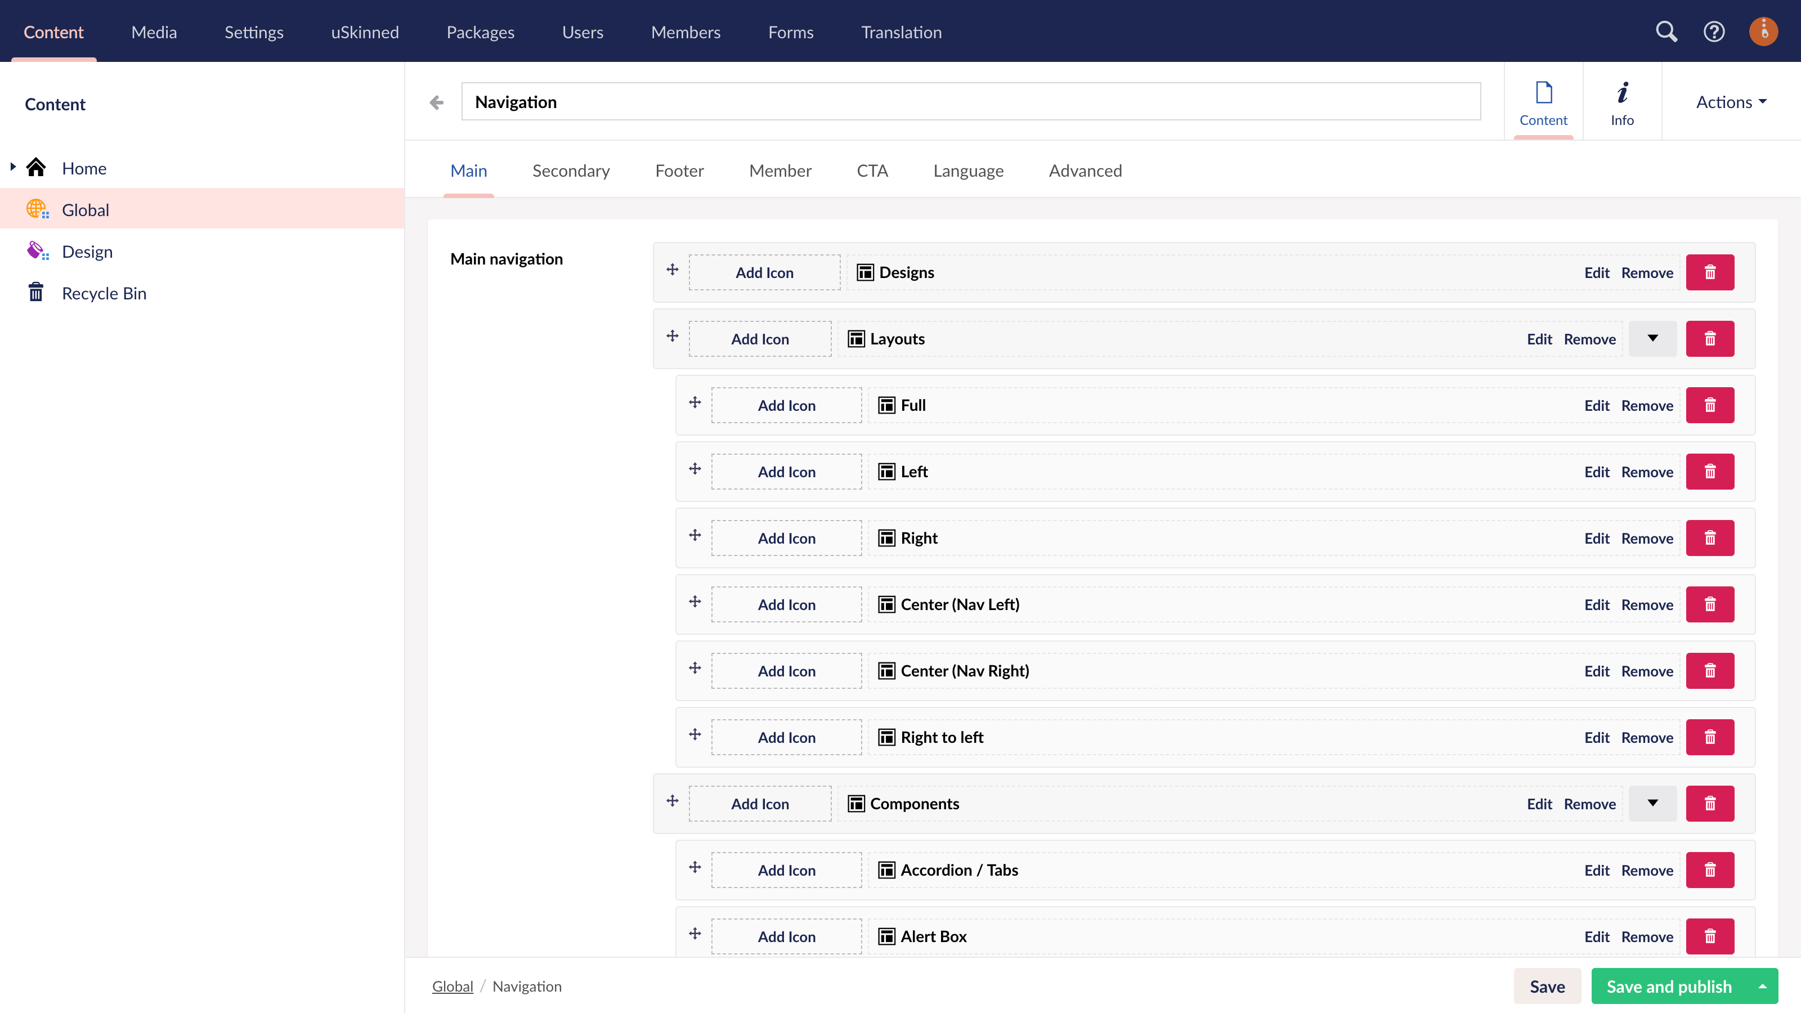Click the Navigation name input field
1801x1013 pixels.
pos(970,102)
